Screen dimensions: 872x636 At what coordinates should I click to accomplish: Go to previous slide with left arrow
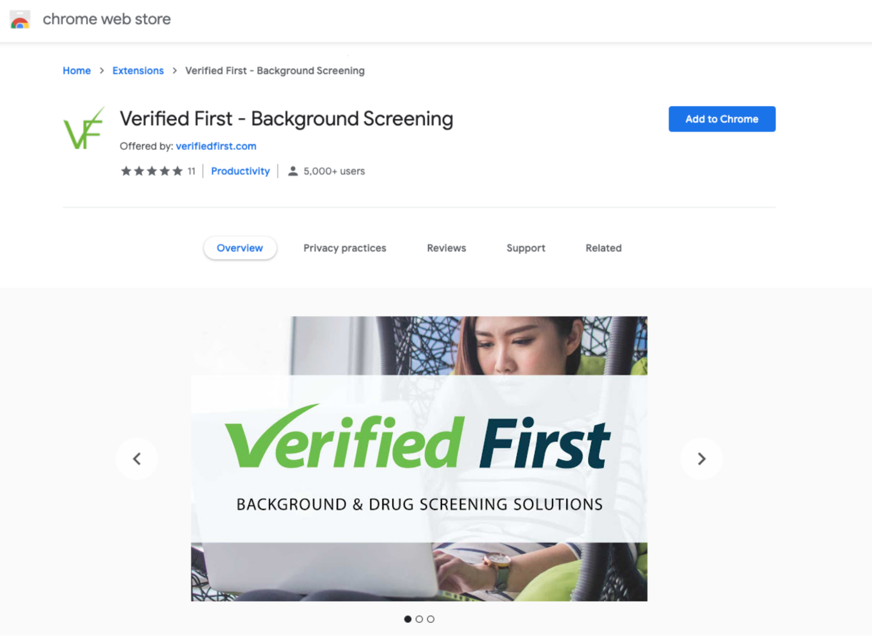coord(137,459)
